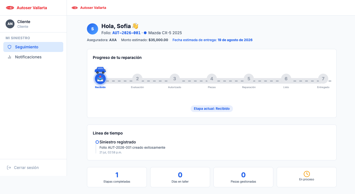The height and width of the screenshot is (194, 355).
Task: Click the shield icon beside Seguimiento
Action: (x=9, y=47)
